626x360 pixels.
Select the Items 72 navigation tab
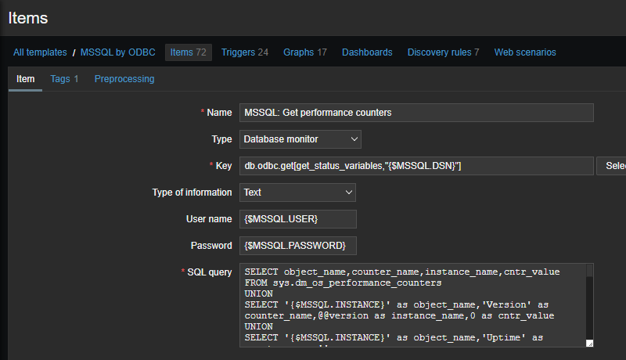coord(189,52)
